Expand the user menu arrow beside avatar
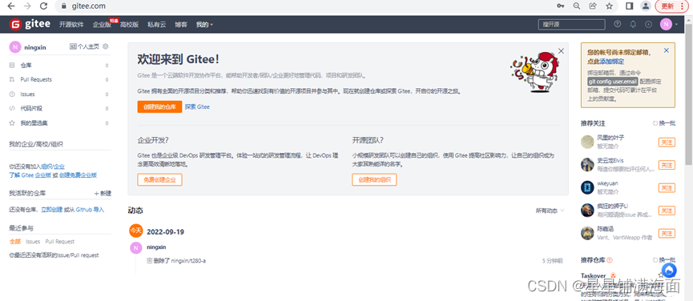Image resolution: width=693 pixels, height=301 pixels. 677,25
